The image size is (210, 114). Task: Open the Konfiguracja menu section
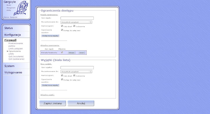[13, 35]
